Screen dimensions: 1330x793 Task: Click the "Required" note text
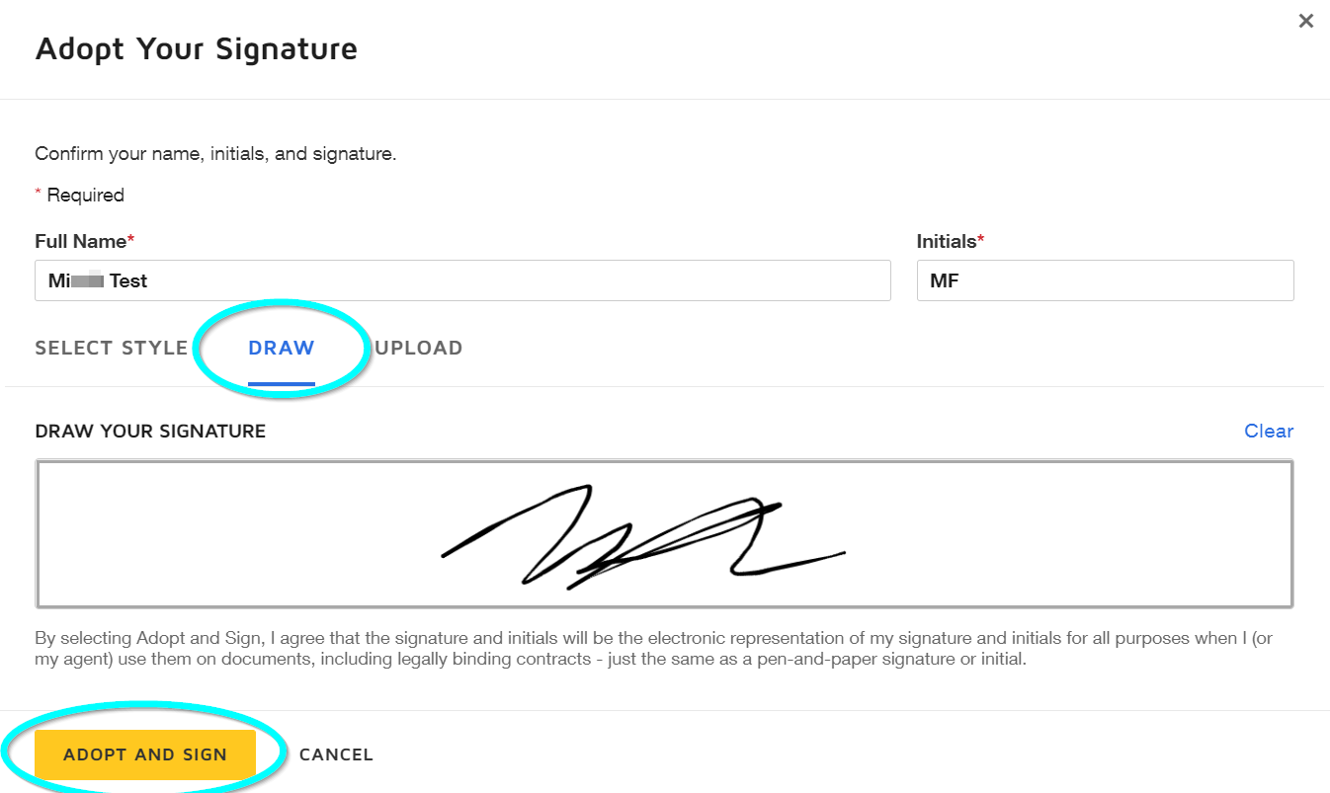85,195
